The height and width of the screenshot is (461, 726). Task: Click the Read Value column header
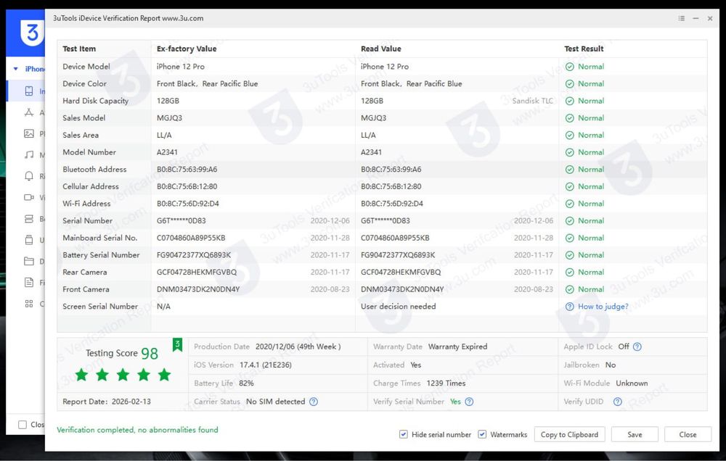(381, 49)
